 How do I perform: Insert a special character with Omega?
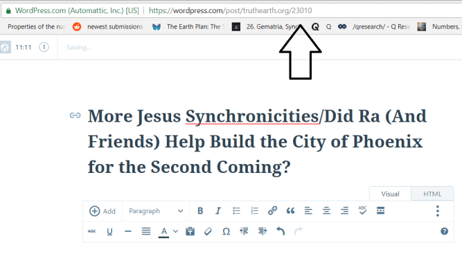(226, 231)
